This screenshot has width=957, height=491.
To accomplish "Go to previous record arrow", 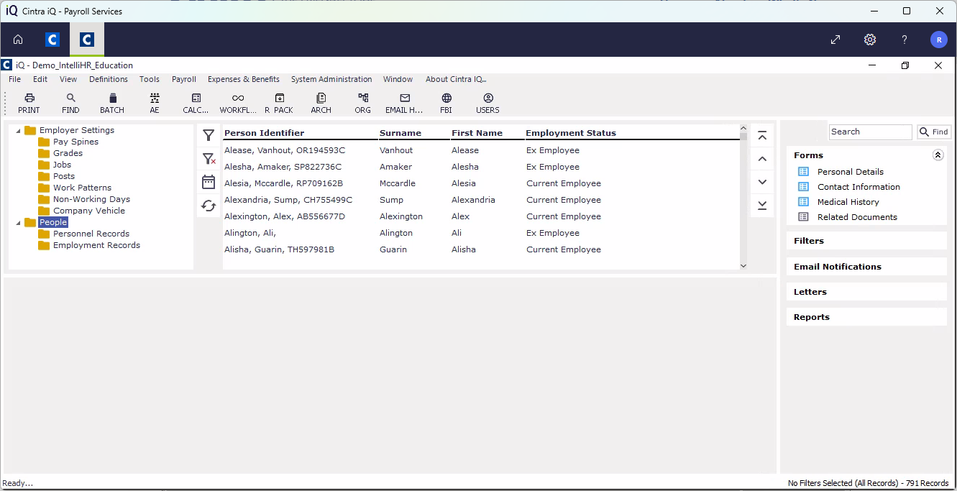I will [763, 159].
